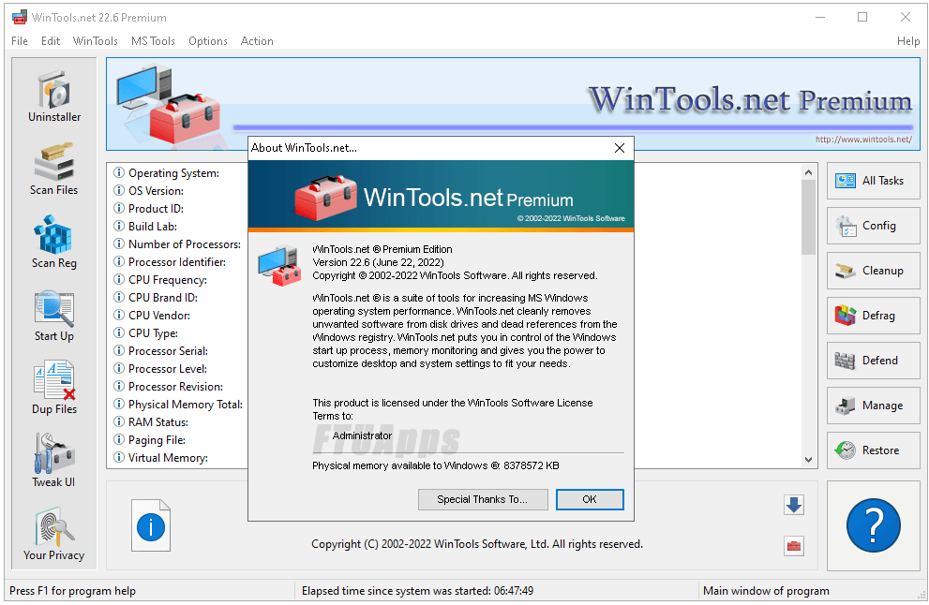Open the Config panel
Screen dimensions: 929x605
click(874, 226)
